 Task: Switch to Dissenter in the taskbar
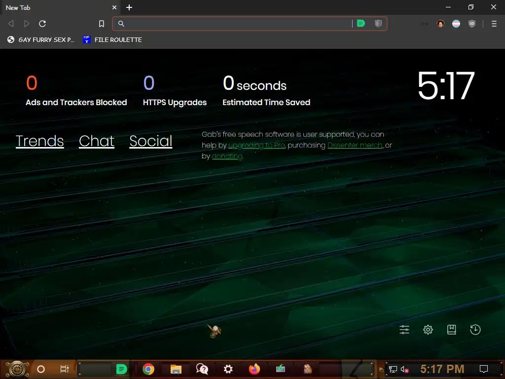[x=121, y=369]
